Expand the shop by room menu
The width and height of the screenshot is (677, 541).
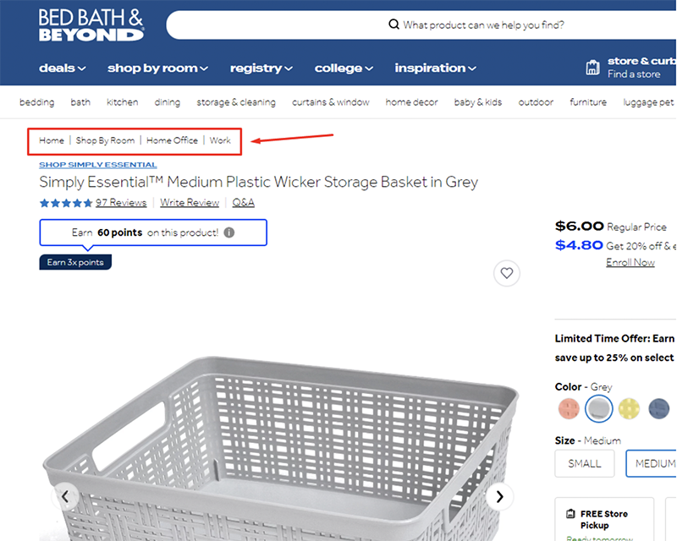[x=157, y=68]
